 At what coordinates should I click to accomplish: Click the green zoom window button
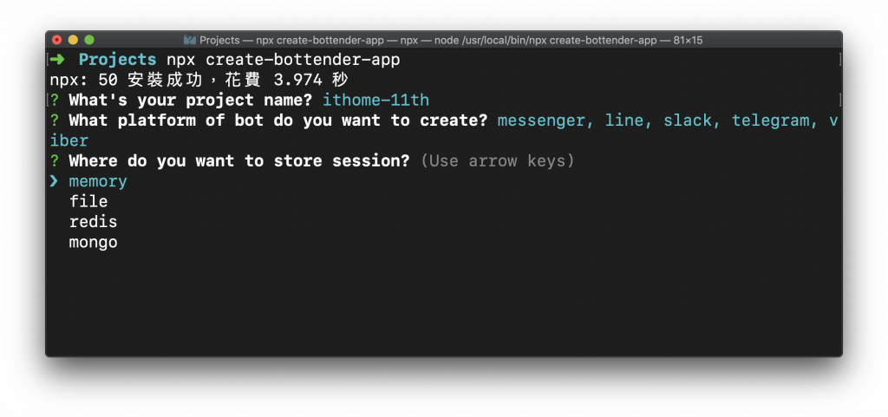(x=89, y=40)
